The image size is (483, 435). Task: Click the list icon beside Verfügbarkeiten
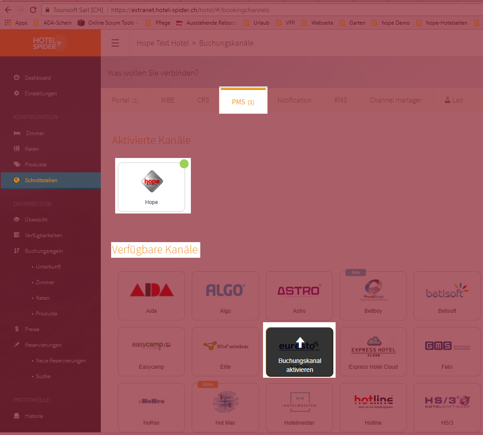[x=17, y=235]
